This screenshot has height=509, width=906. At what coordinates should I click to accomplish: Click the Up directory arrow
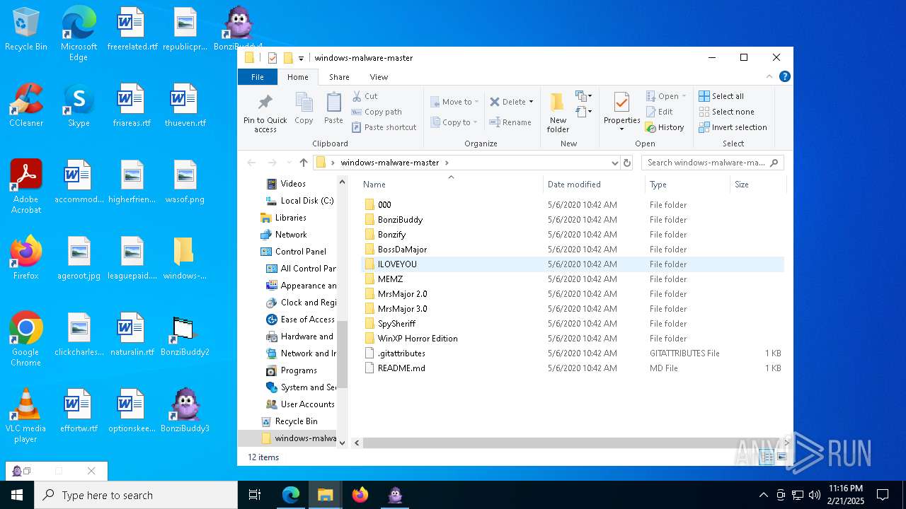(x=304, y=163)
